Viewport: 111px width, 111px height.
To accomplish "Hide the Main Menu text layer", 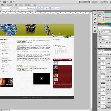I will click(x=99, y=59).
